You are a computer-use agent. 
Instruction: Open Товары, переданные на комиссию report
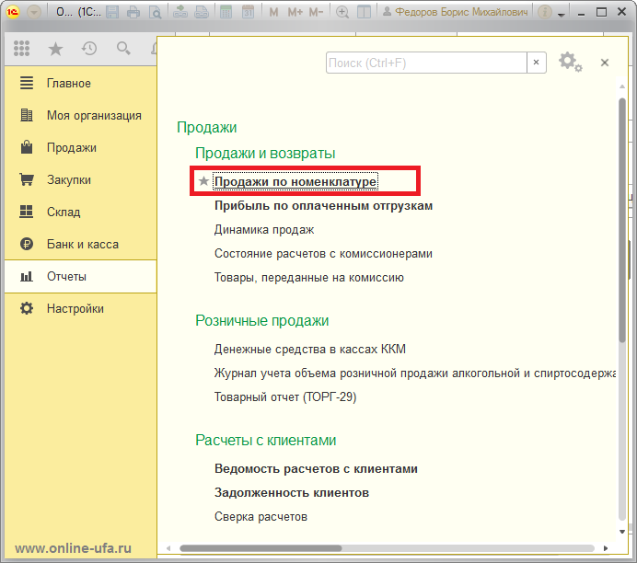[x=309, y=278]
